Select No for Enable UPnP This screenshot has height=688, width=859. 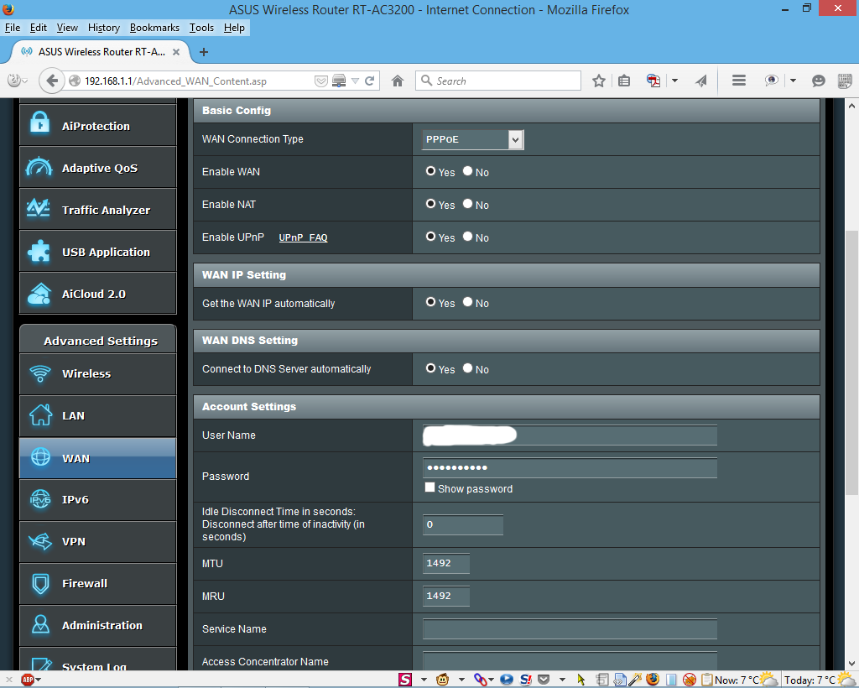467,237
